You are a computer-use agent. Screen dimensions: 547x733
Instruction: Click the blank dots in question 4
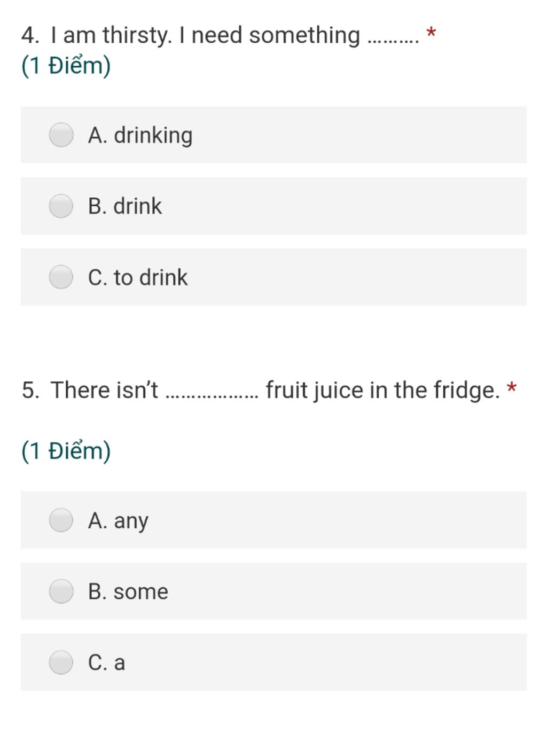394,42
